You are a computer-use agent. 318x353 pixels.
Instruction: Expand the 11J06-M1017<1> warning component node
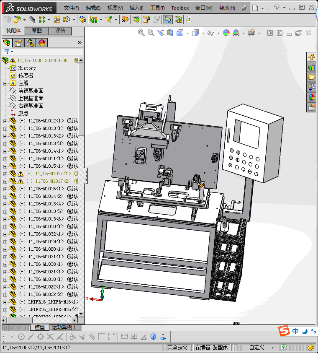tap(5, 174)
